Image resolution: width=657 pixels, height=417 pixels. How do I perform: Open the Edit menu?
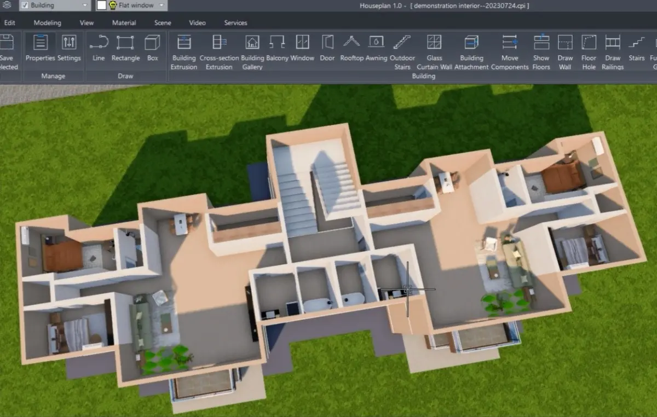[x=9, y=23]
